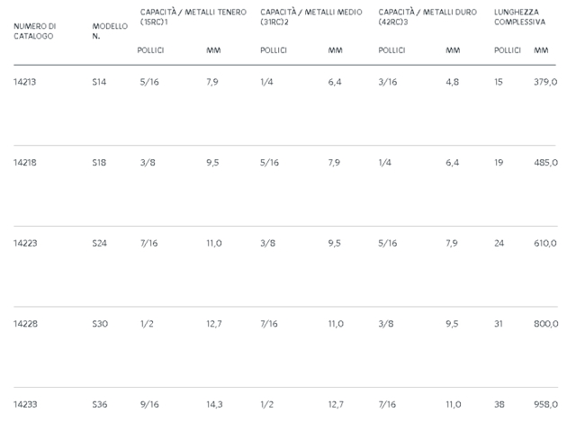Screen dimensions: 576x432
Task: Click model S24 cell
Action: (100, 243)
